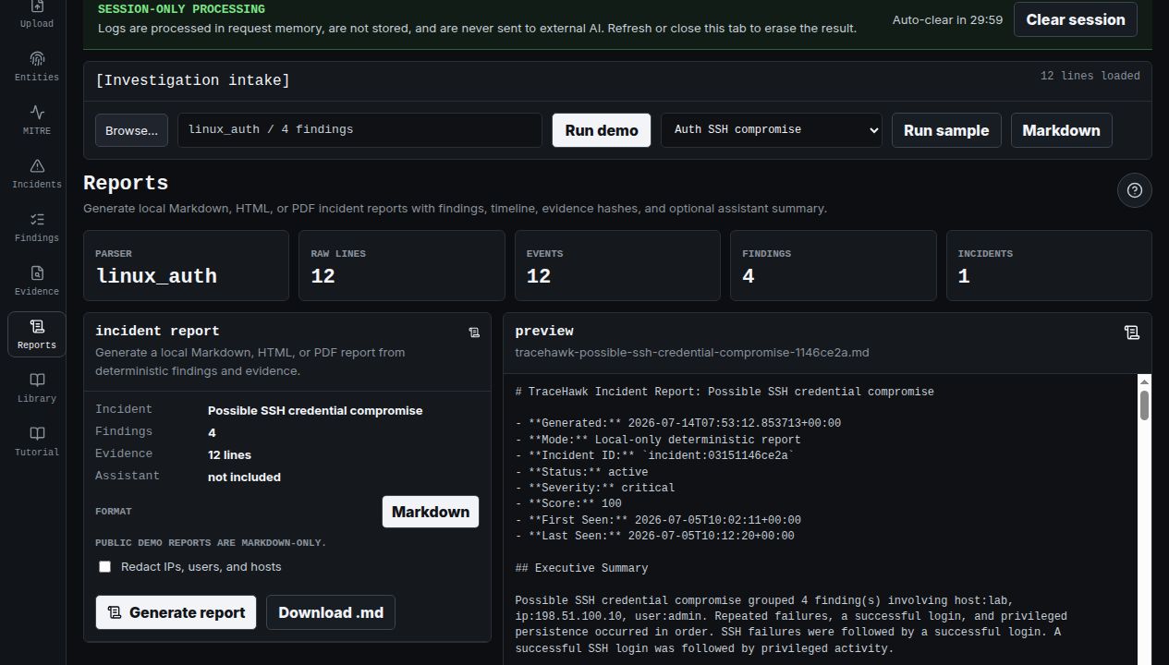The height and width of the screenshot is (665, 1169).
Task: Click the 'Auto-clear in 29:59' timer
Action: coord(947,19)
